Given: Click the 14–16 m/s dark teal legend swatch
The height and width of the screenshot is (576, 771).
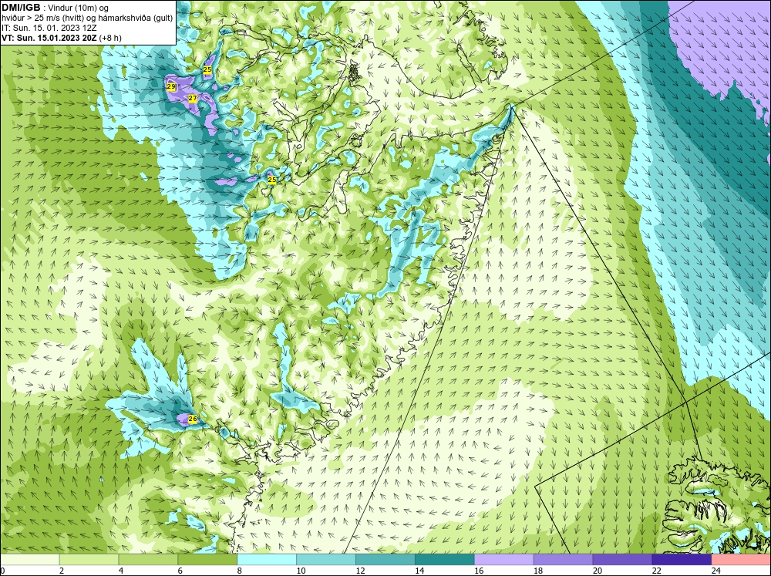Looking at the screenshot, I should tap(445, 559).
